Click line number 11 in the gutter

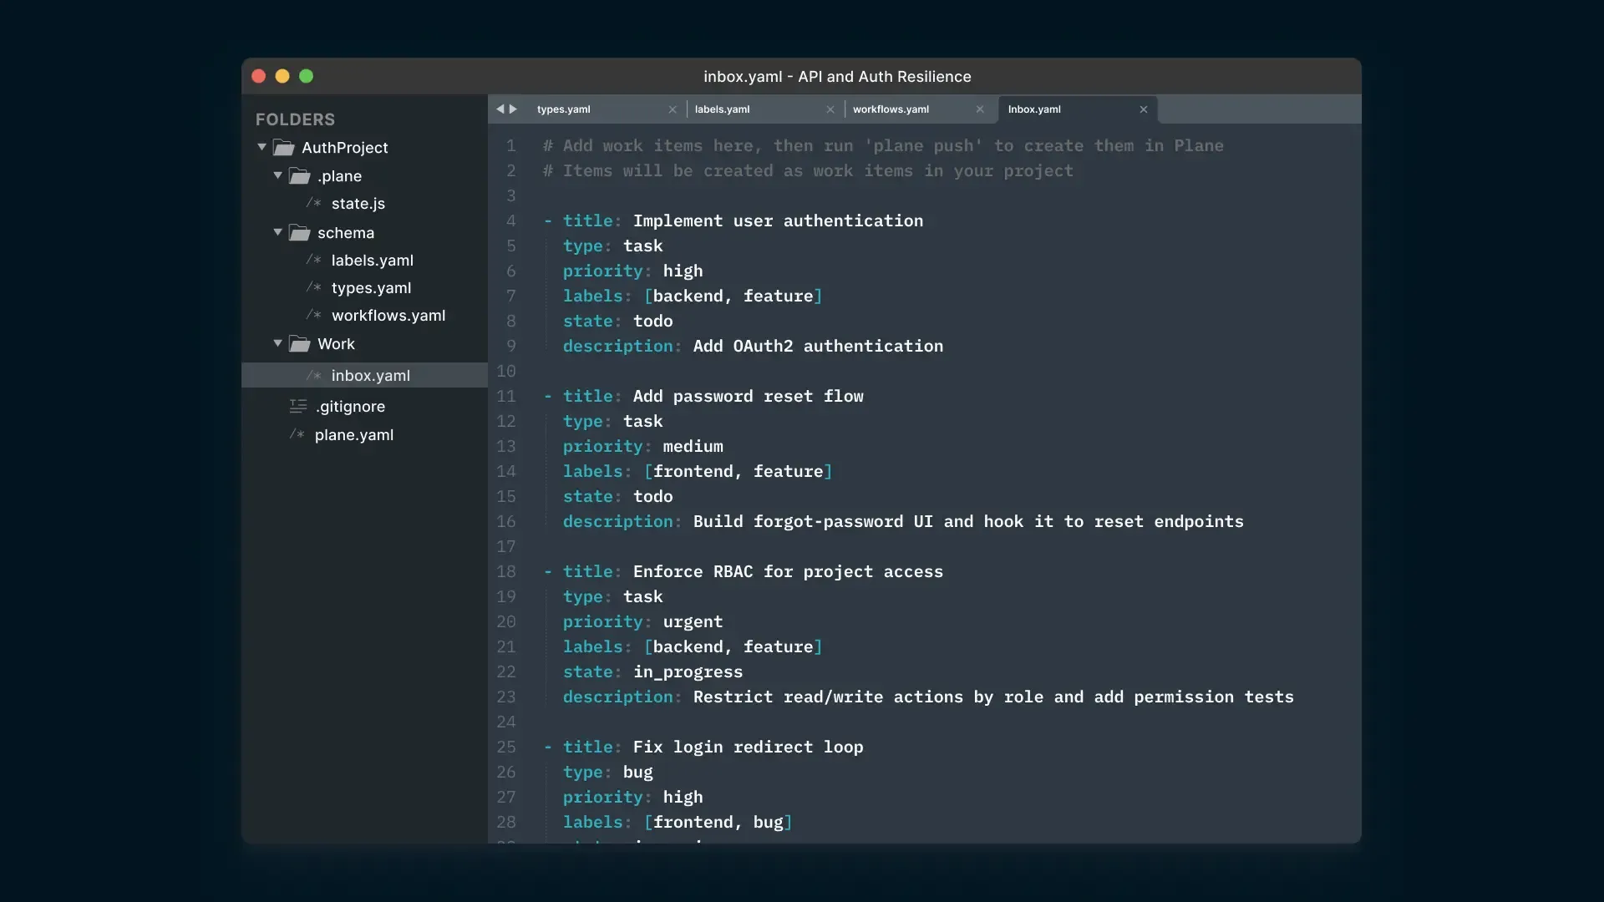506,396
